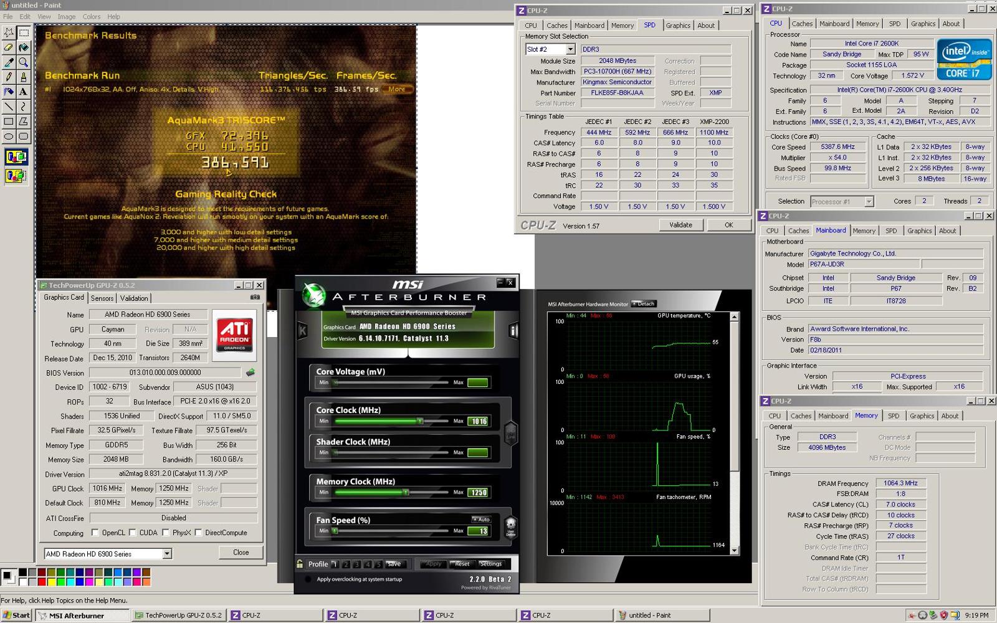Click OK button in CPU-Z SPD window
Image resolution: width=997 pixels, height=623 pixels.
pyautogui.click(x=728, y=225)
